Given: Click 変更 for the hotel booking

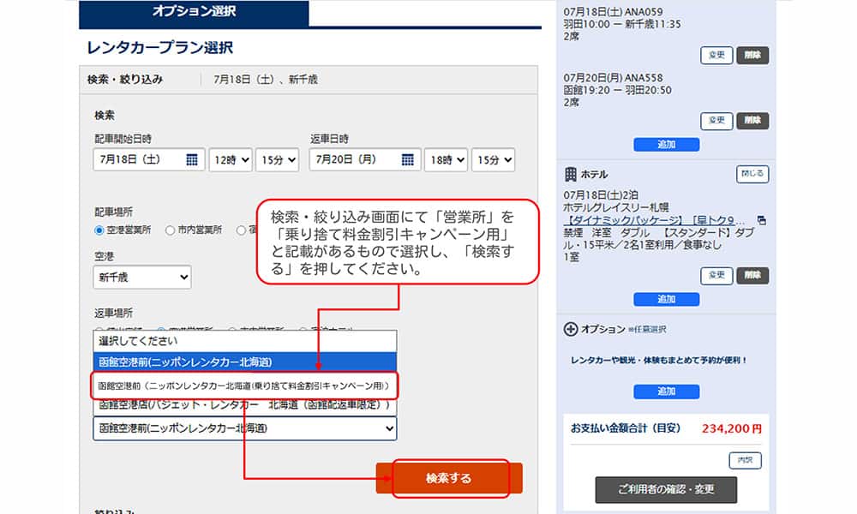Looking at the screenshot, I should coord(716,275).
